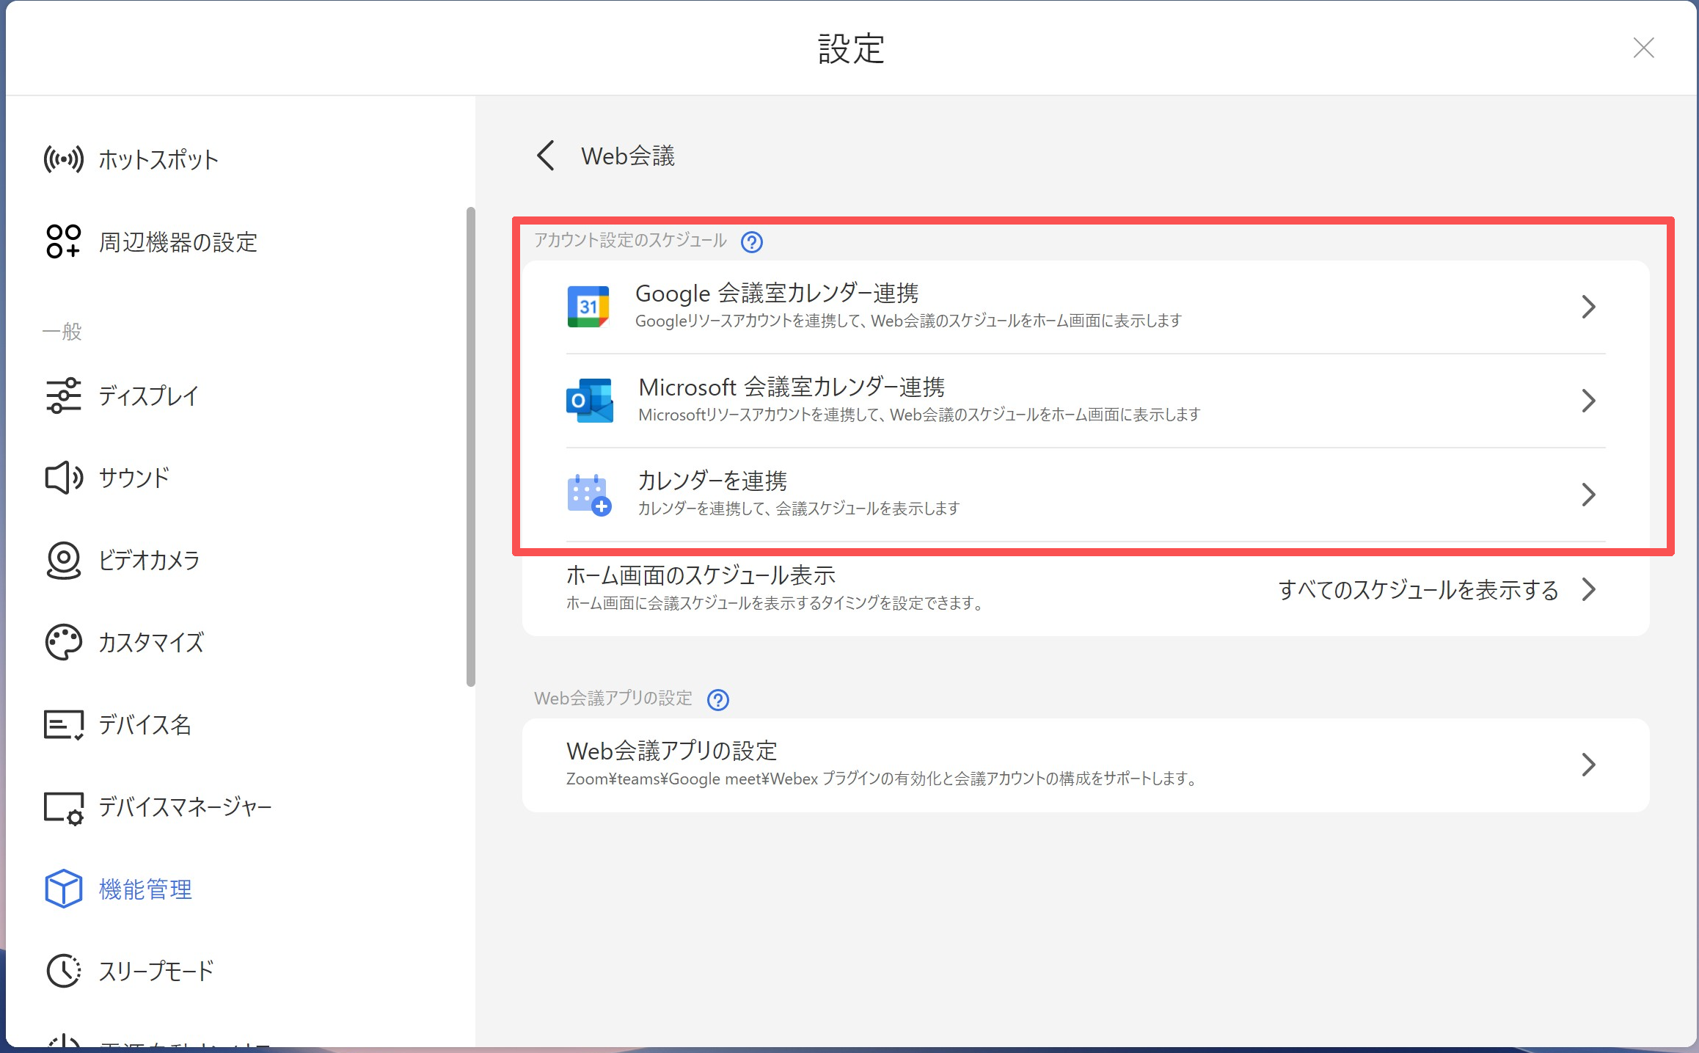
Task: Select サウンド in the sidebar
Action: coord(134,478)
